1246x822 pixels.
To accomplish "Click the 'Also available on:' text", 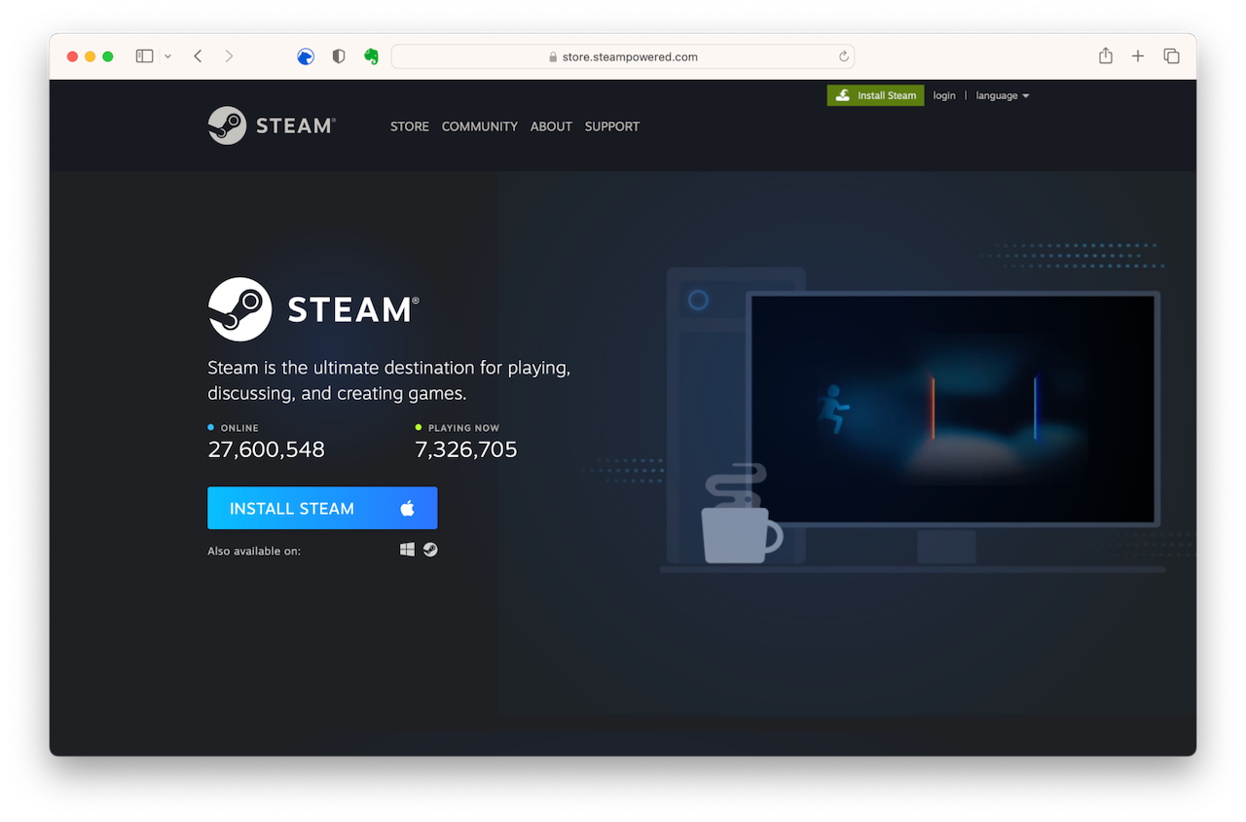I will click(x=254, y=551).
